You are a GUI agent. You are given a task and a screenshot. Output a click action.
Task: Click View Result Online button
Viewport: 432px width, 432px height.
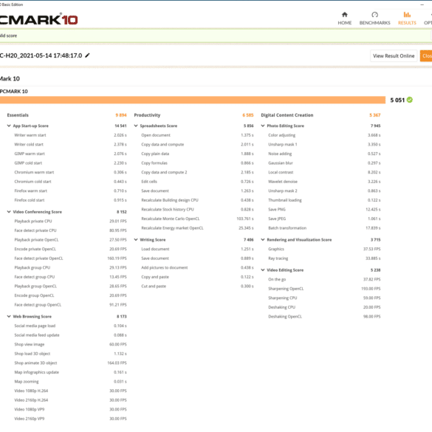pyautogui.click(x=394, y=56)
